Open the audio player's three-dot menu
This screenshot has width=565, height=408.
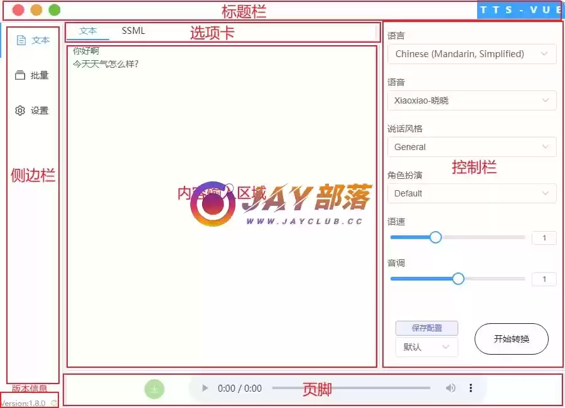[471, 389]
